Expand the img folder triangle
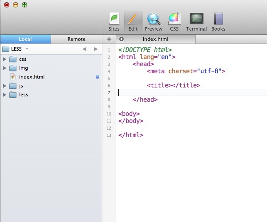The width and height of the screenshot is (267, 222). tap(5, 68)
